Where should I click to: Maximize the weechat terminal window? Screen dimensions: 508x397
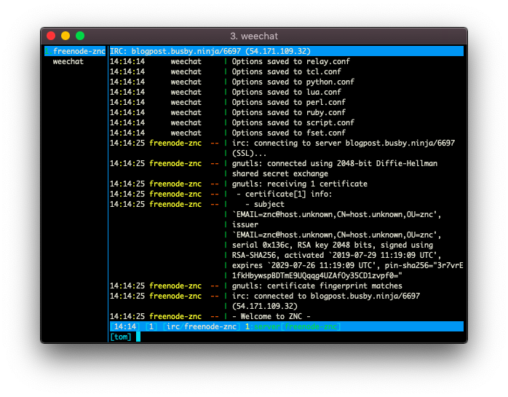80,36
